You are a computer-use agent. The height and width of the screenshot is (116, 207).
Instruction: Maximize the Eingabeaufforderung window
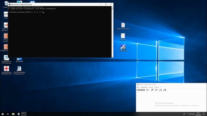tap(106, 4)
